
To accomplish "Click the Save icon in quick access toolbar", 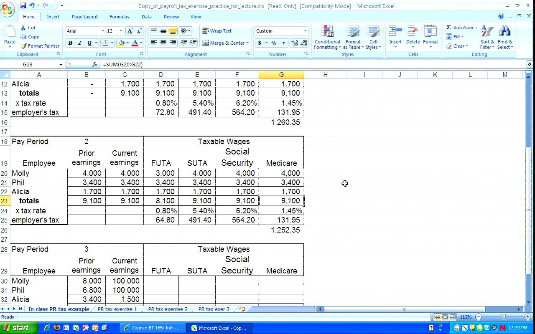I will (x=23, y=6).
